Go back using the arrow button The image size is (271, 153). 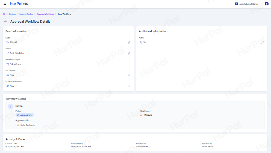(5, 21)
